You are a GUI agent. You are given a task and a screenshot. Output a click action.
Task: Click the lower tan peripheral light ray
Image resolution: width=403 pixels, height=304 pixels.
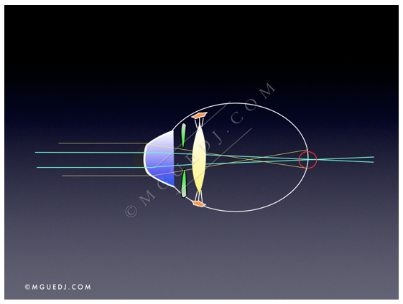click(106, 176)
